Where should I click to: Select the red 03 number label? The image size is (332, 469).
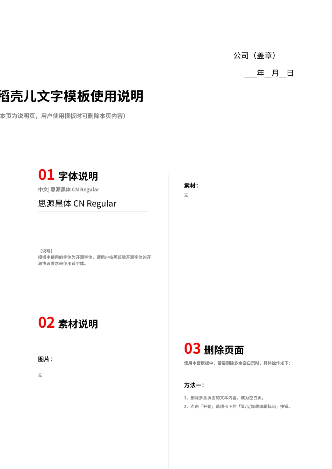pyautogui.click(x=193, y=349)
